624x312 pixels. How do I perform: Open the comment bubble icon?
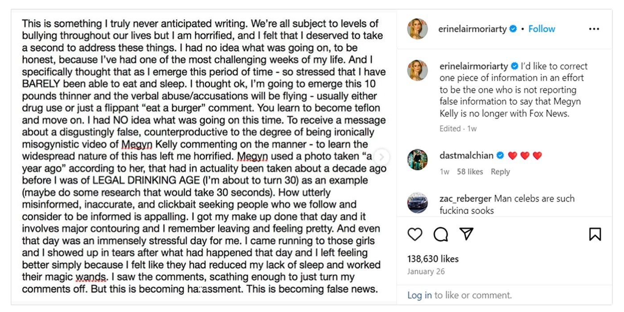(x=441, y=234)
